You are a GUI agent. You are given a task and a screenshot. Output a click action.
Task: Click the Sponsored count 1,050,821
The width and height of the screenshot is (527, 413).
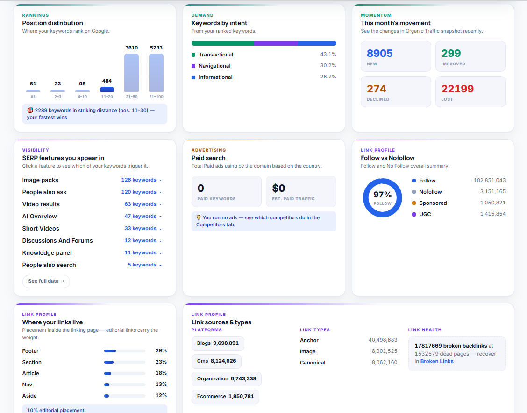493,203
